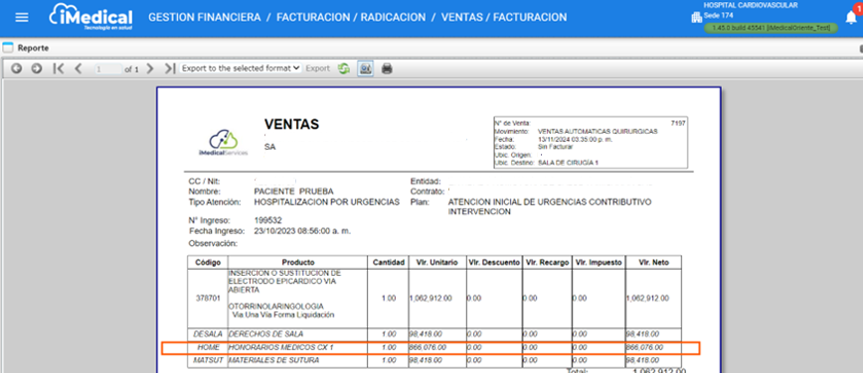Image resolution: width=863 pixels, height=373 pixels.
Task: Open export format dropdown
Action: 241,68
